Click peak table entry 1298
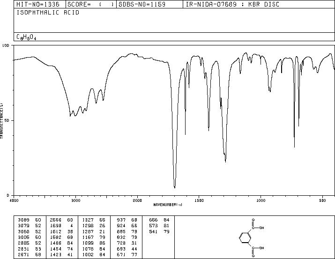 (x=88, y=226)
